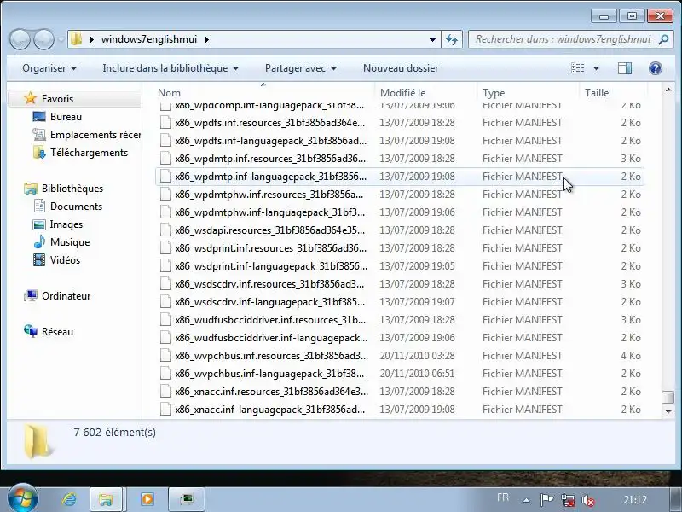Click the folder icon in the address bar
Viewport: 682px width, 512px height.
[77, 39]
